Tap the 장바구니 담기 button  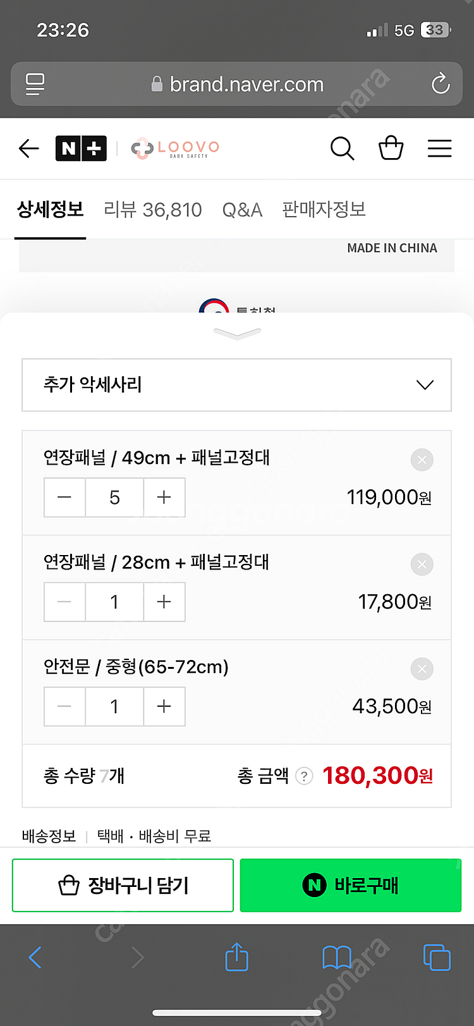tap(123, 885)
